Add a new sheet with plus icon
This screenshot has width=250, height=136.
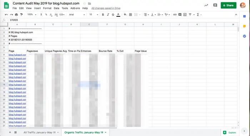click(10, 132)
